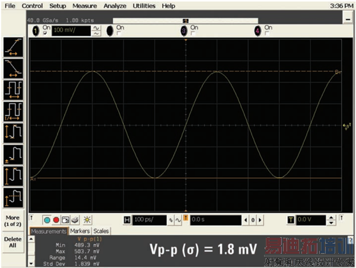Click the 0.0 s delay field
356x268 pixels.
pos(216,220)
